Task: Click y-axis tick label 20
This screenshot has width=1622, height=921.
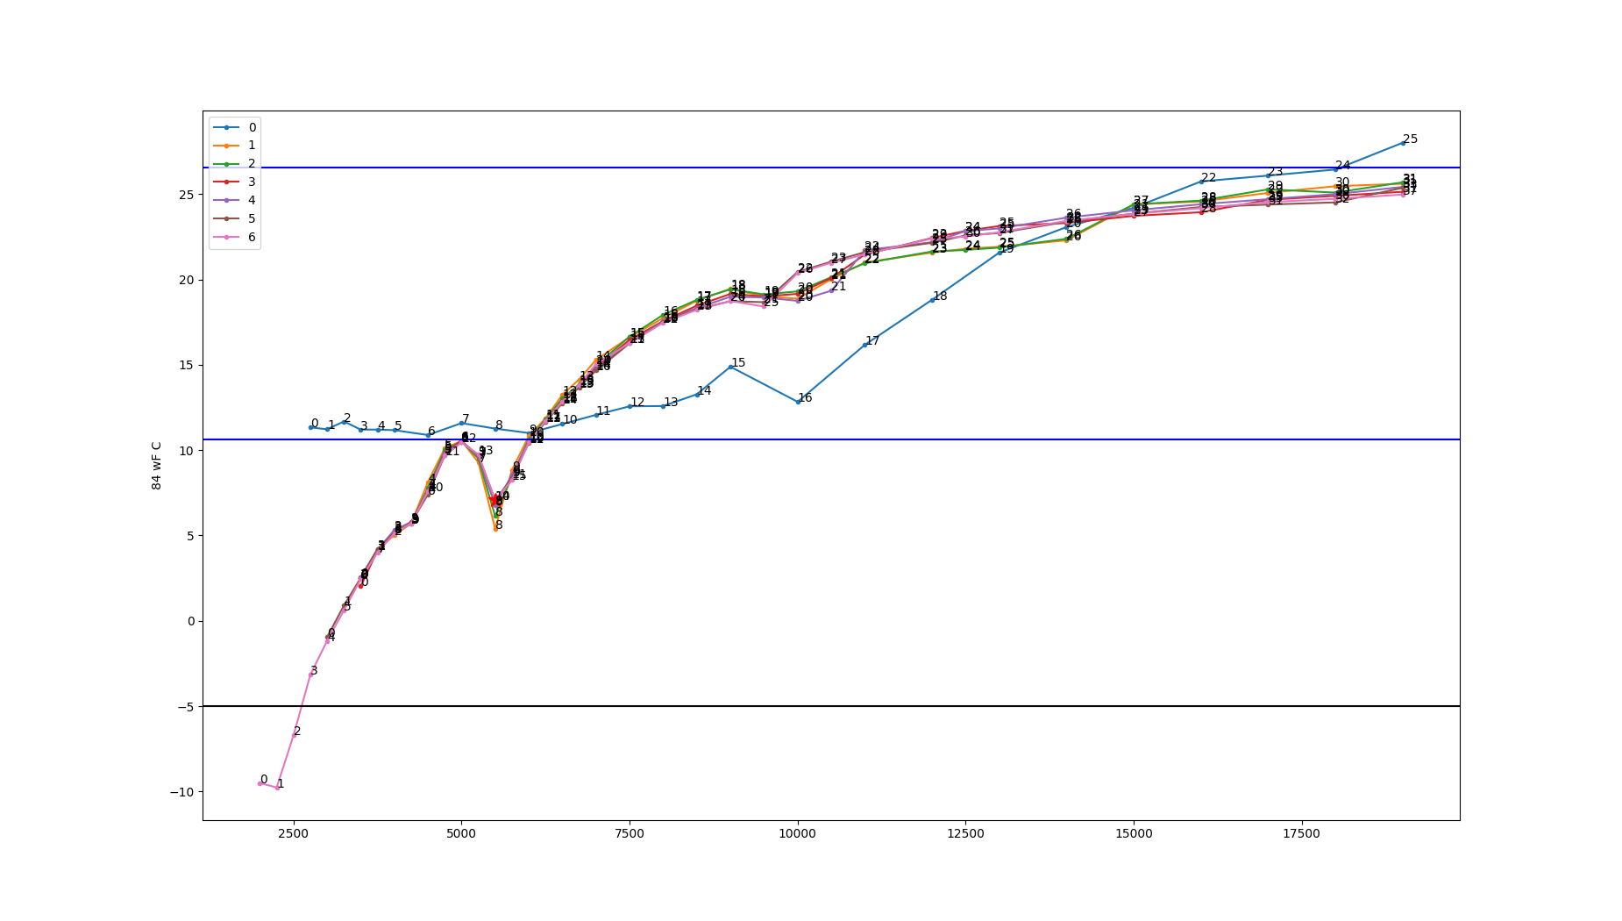Action: pos(188,280)
